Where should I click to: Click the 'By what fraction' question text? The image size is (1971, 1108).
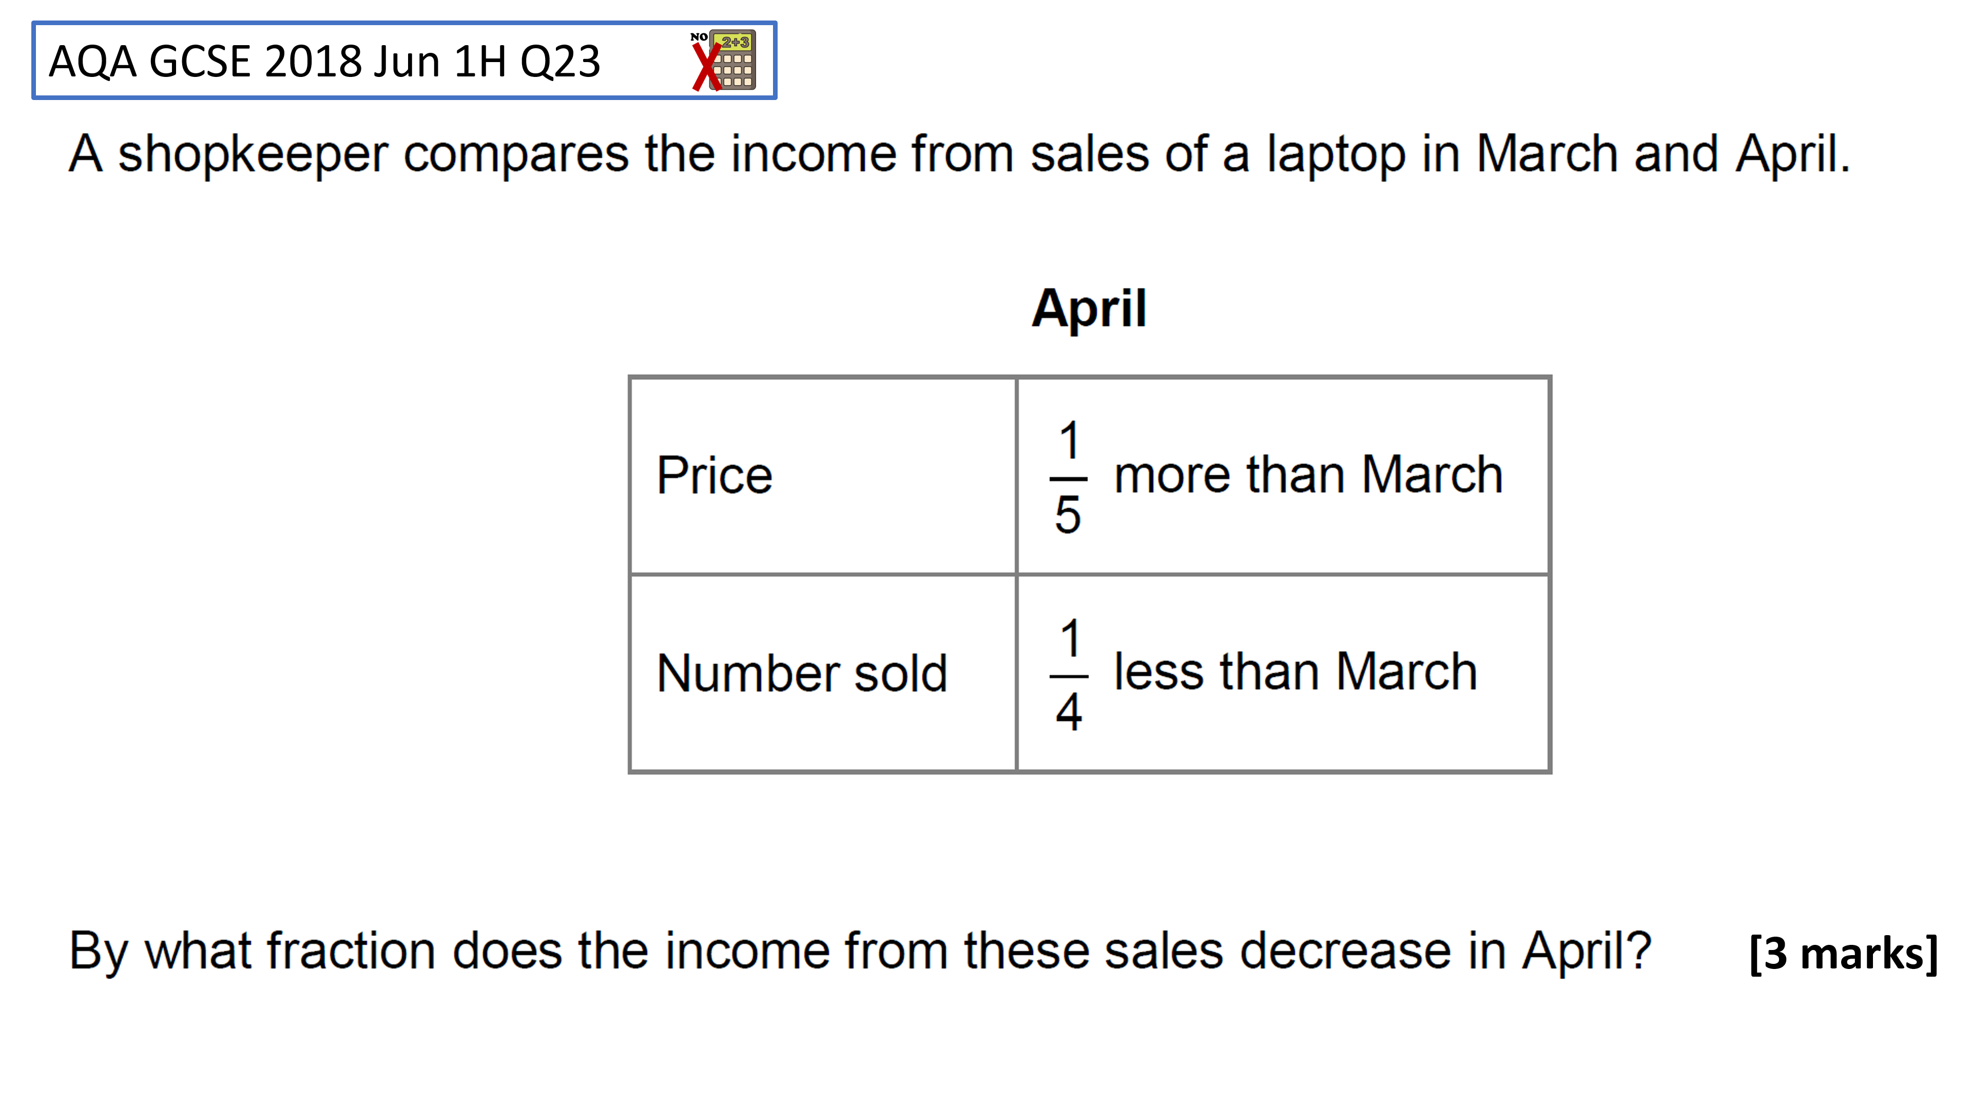coord(860,951)
